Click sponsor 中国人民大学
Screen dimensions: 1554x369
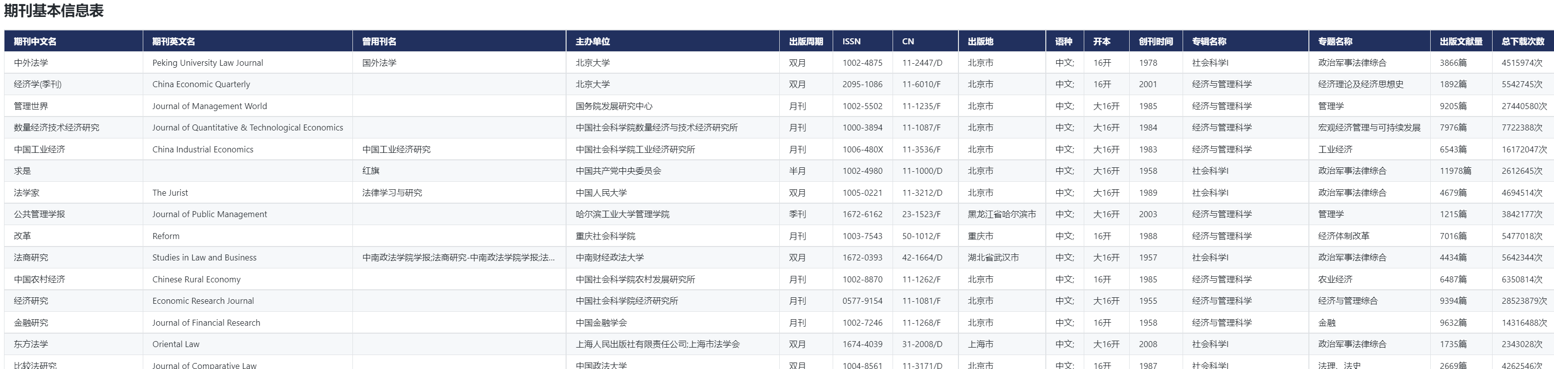point(601,193)
